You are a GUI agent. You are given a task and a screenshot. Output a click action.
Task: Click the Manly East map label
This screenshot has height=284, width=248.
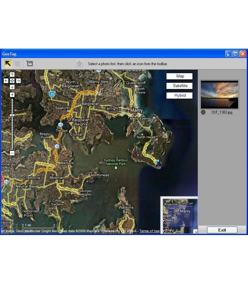click(x=138, y=119)
